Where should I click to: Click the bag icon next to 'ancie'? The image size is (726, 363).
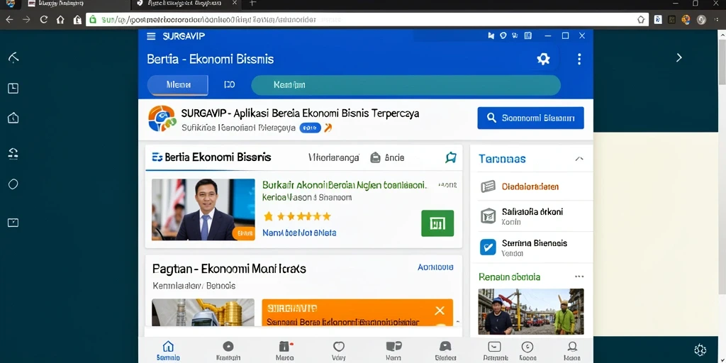[x=375, y=158]
